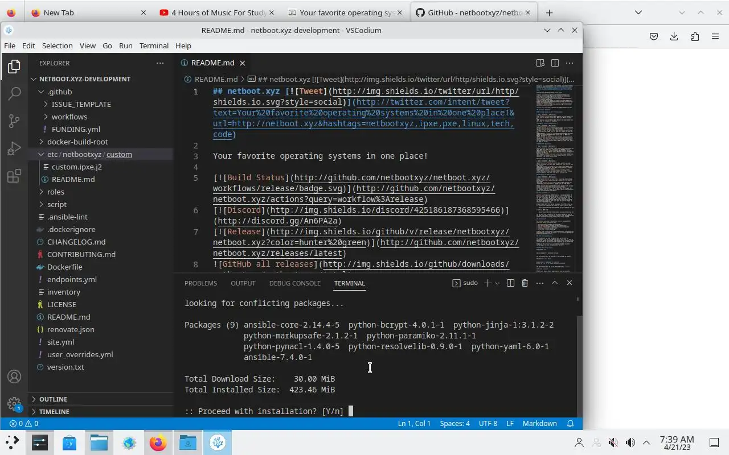Screen dimensions: 729x455
Task: Show errors and warnings count in status bar
Action: click(24, 423)
